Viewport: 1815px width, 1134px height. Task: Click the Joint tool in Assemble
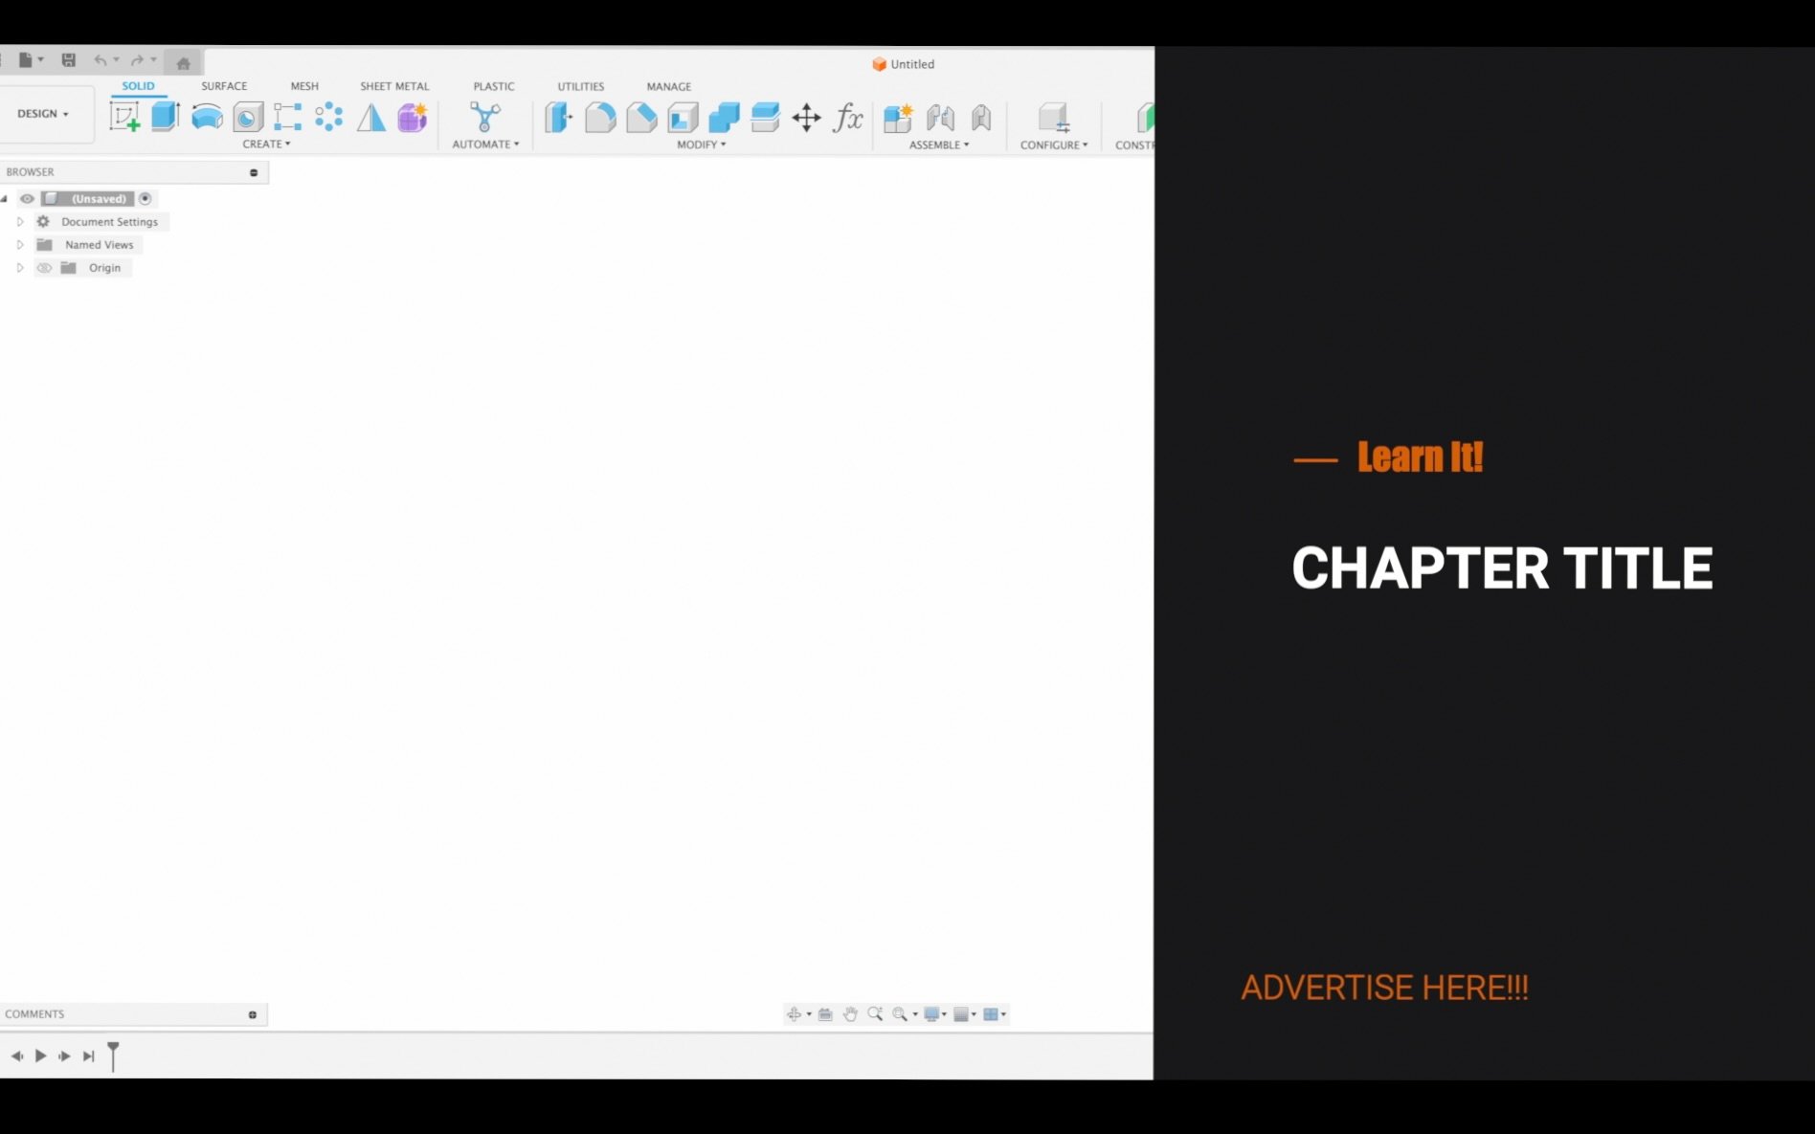[x=940, y=118]
